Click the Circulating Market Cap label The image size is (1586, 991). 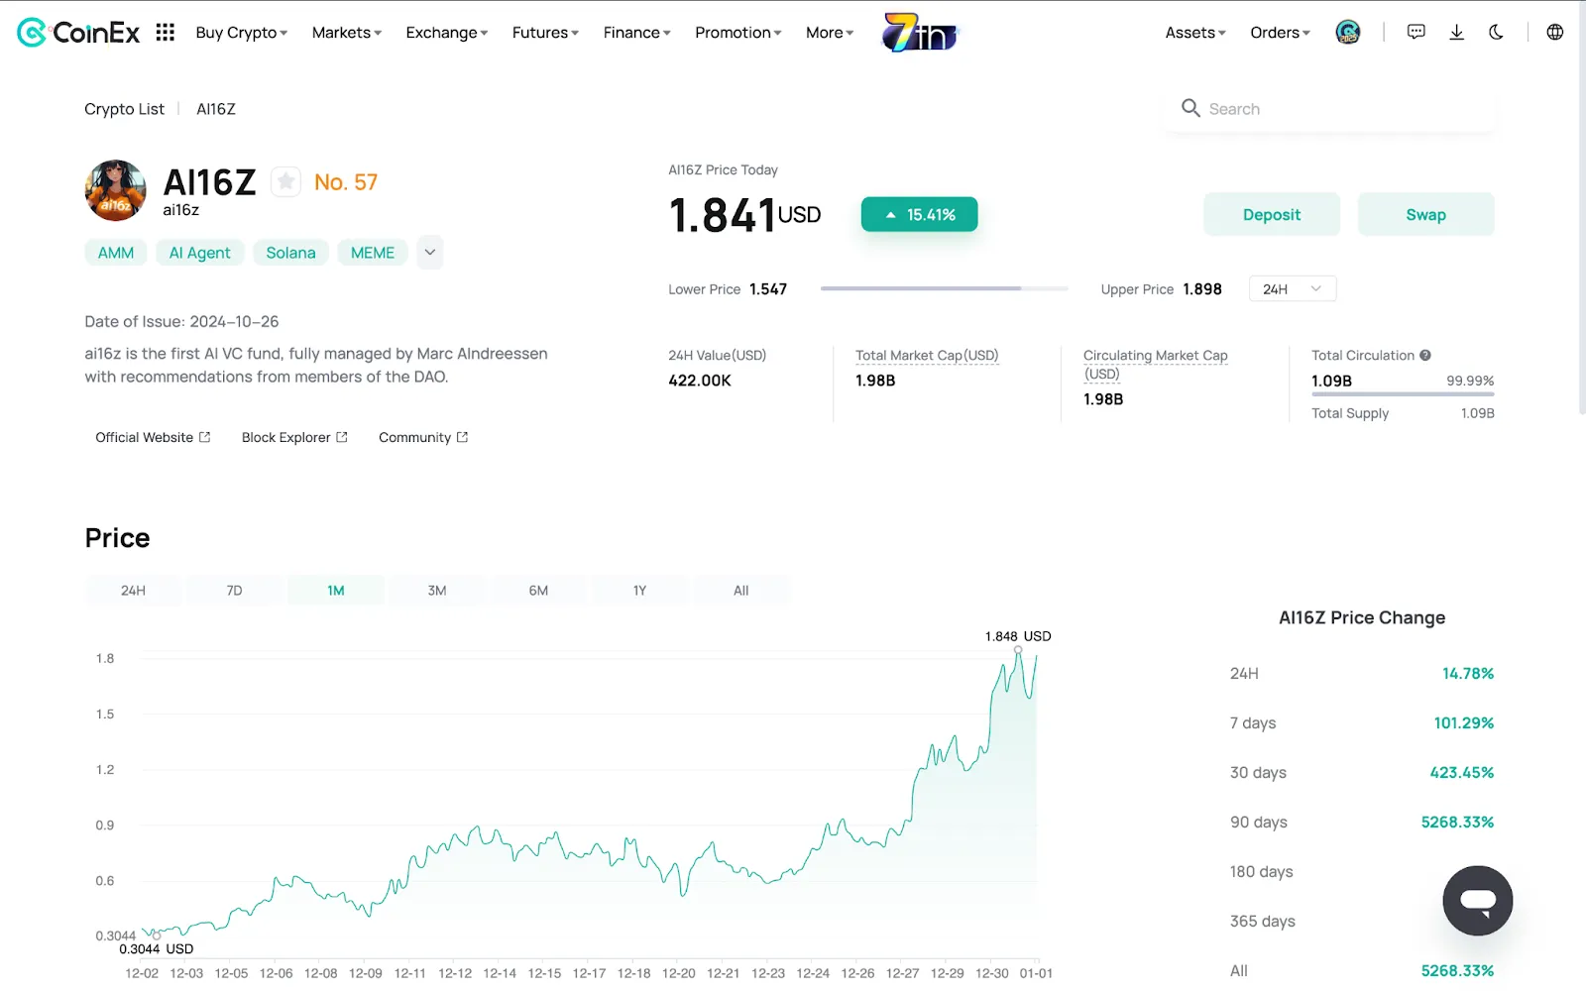click(x=1155, y=364)
